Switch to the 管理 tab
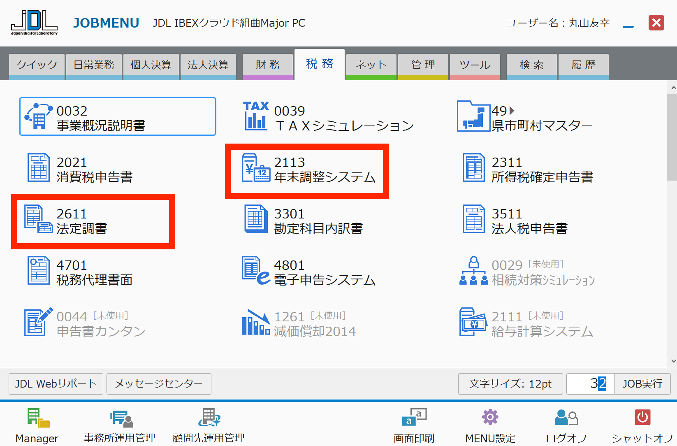This screenshot has width=677, height=446. point(423,66)
